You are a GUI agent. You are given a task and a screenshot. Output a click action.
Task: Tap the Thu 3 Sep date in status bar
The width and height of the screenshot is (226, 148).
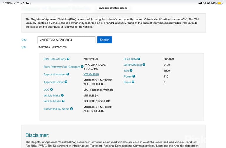(x=24, y=3)
